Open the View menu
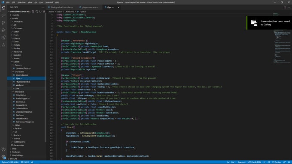The width and height of the screenshot is (292, 164). [x=30, y=2]
